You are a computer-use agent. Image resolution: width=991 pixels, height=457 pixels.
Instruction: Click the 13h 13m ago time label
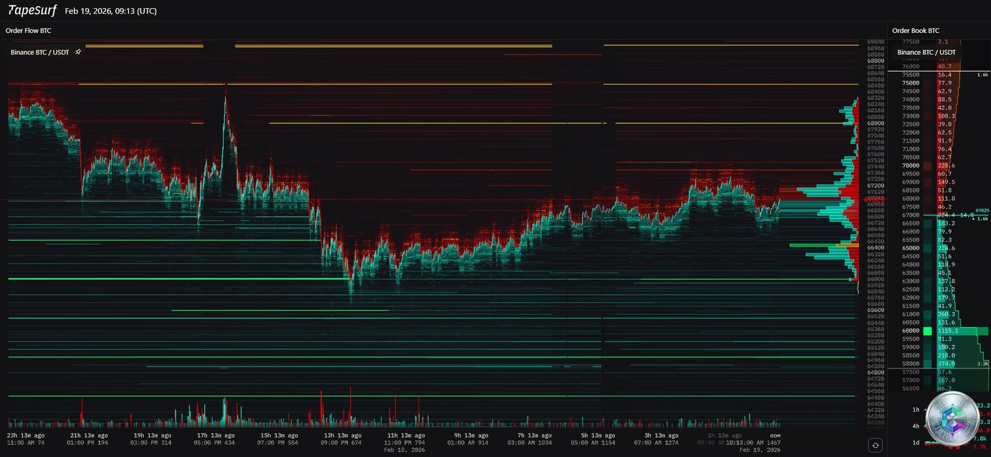tap(343, 435)
